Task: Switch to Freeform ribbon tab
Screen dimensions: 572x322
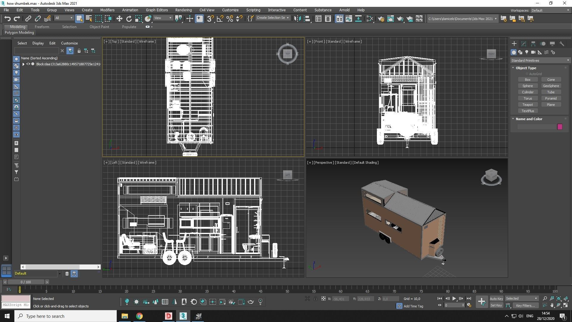Action: tap(42, 27)
